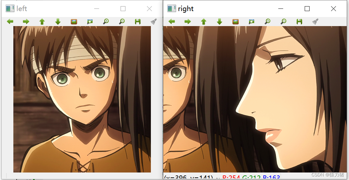Pan up arrow in the left window

(x=42, y=22)
